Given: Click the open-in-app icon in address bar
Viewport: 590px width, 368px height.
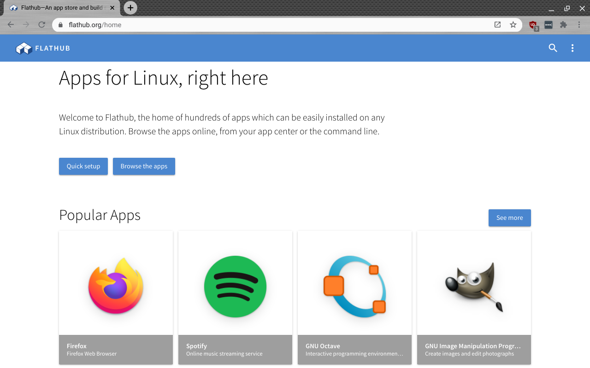Looking at the screenshot, I should pos(497,25).
